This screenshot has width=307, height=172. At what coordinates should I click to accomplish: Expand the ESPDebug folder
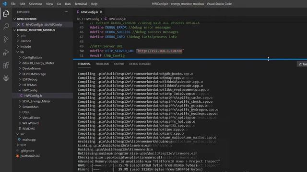coord(20,79)
